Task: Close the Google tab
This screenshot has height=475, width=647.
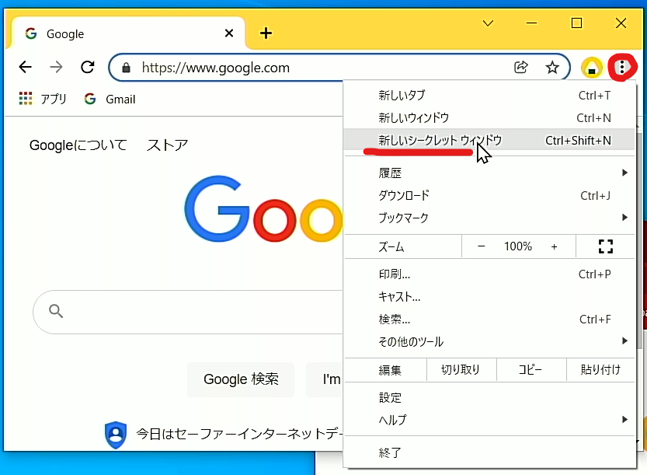Action: [x=229, y=33]
